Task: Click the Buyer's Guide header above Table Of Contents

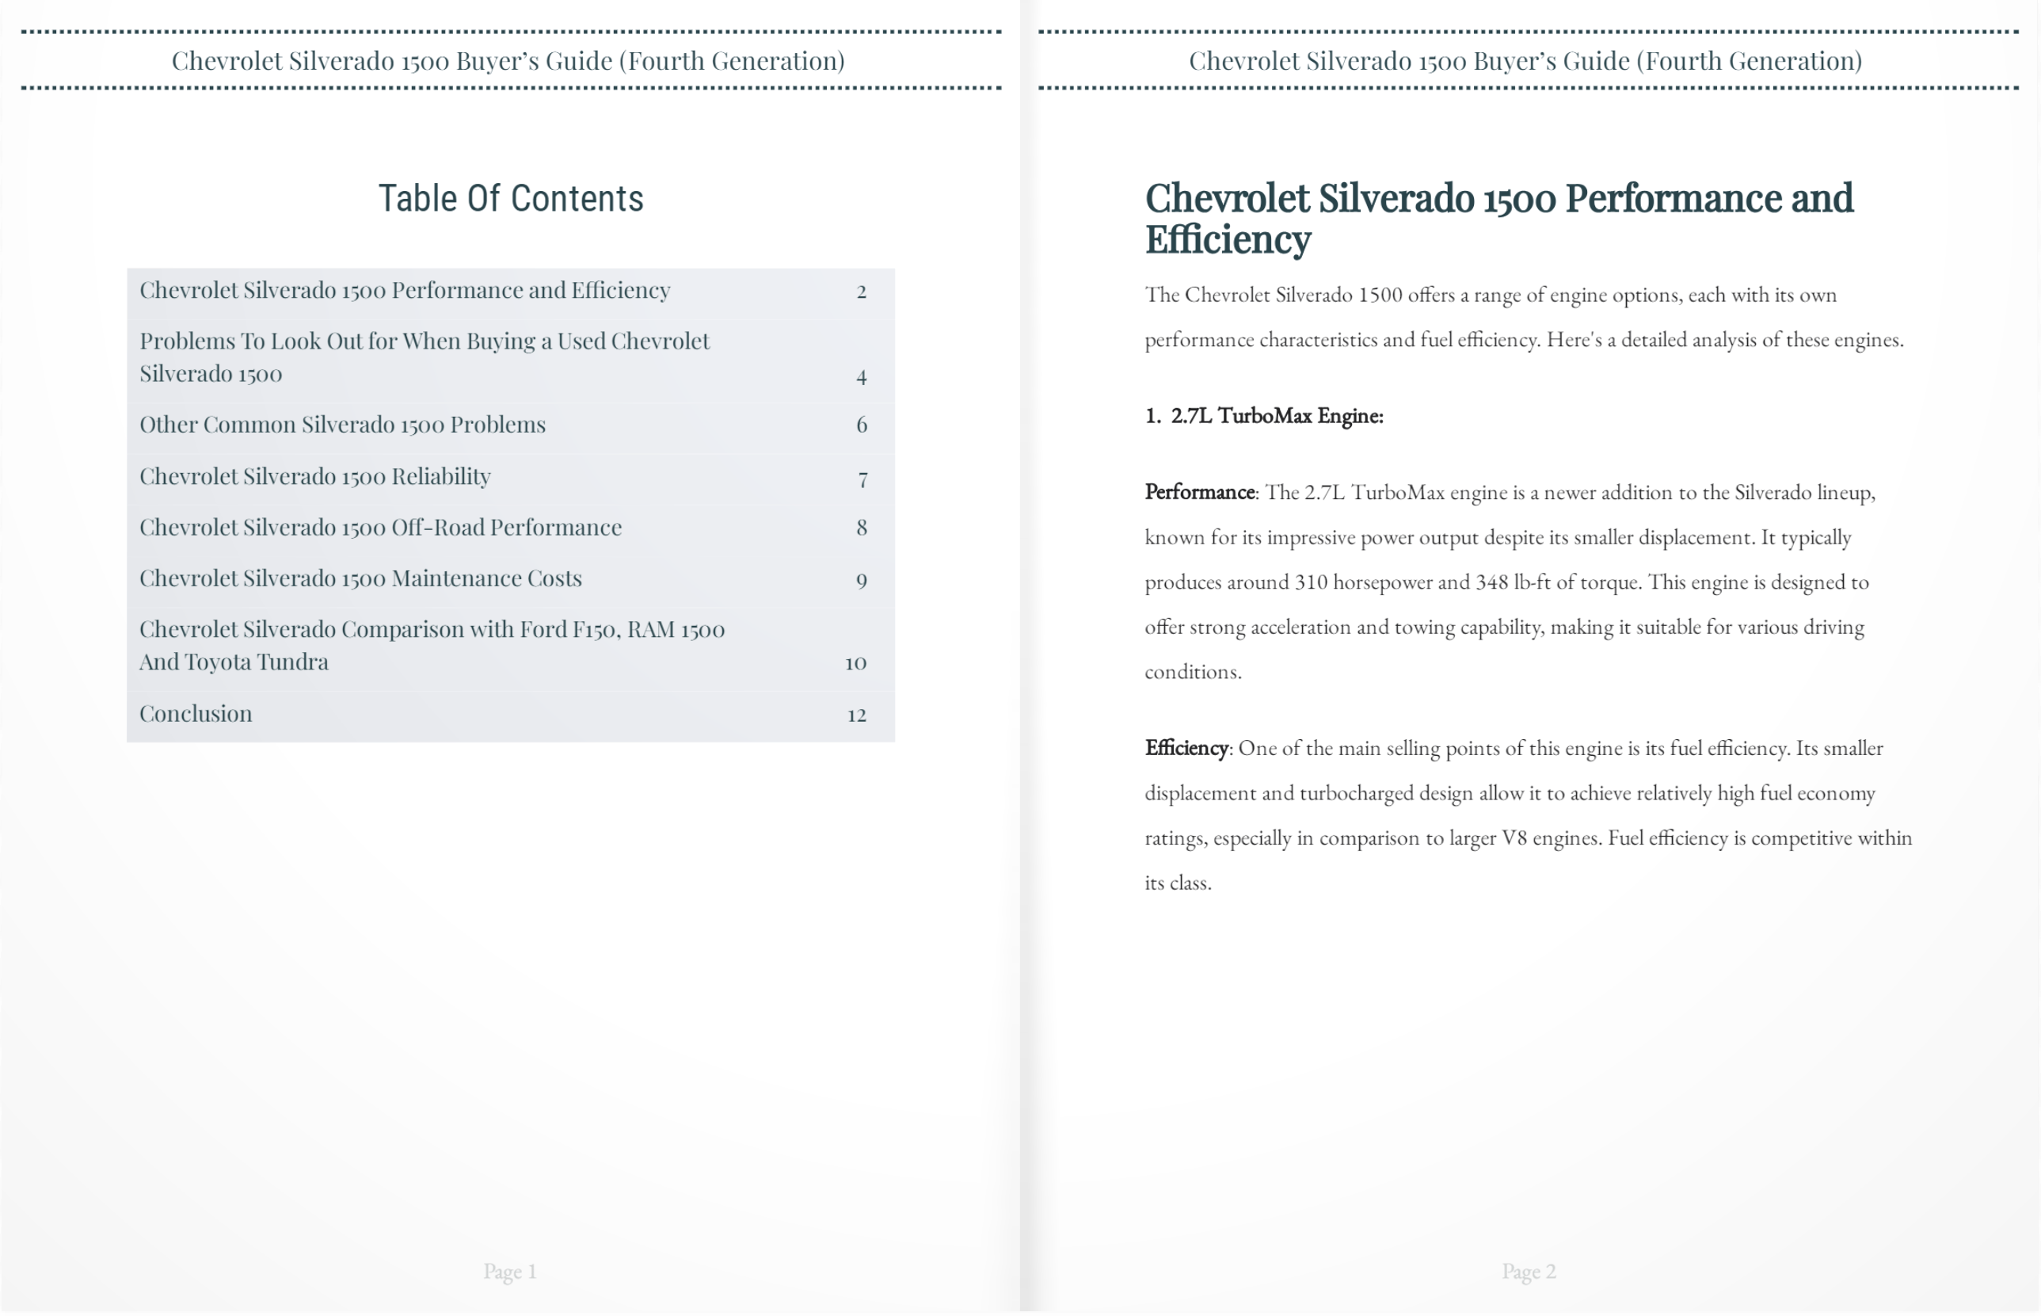Action: 508,61
